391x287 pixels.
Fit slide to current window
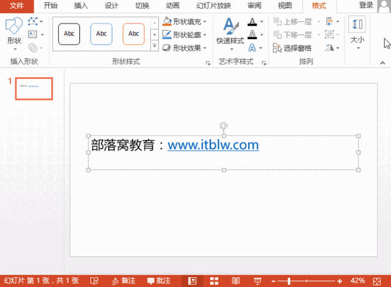[377, 281]
